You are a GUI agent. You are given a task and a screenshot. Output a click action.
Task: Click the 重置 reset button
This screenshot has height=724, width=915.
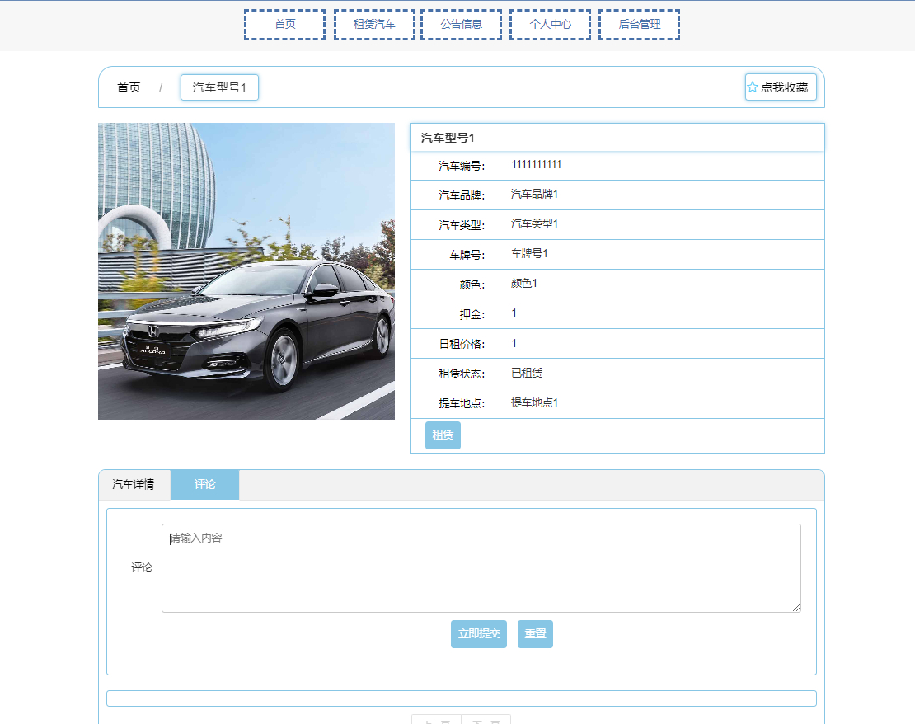tap(535, 633)
